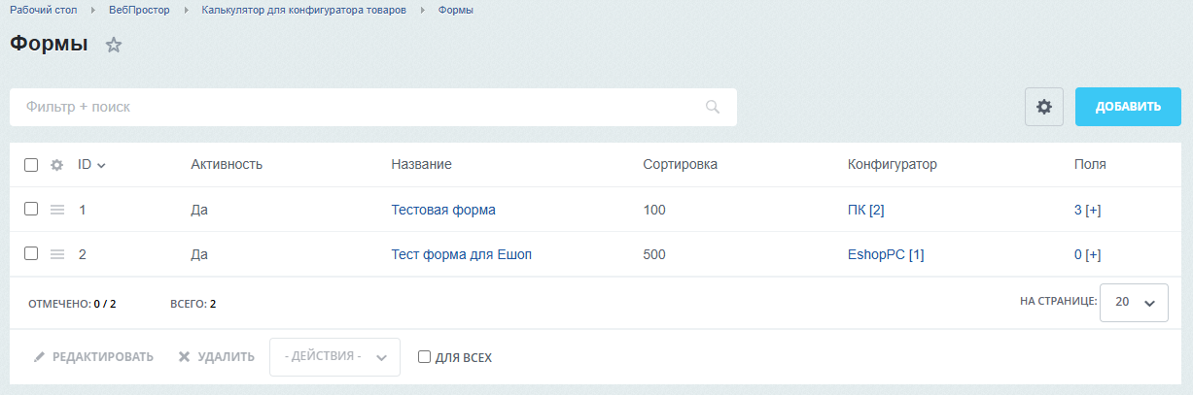Screen dimensions: 1193x395
Task: Open configurator EshopPC [1] link
Action: [886, 254]
